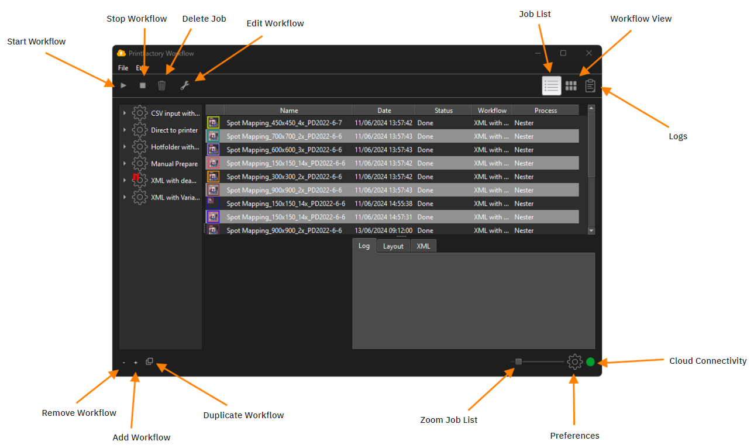Select the Layout tab
Viewport: 754px width, 448px height.
pyautogui.click(x=393, y=246)
